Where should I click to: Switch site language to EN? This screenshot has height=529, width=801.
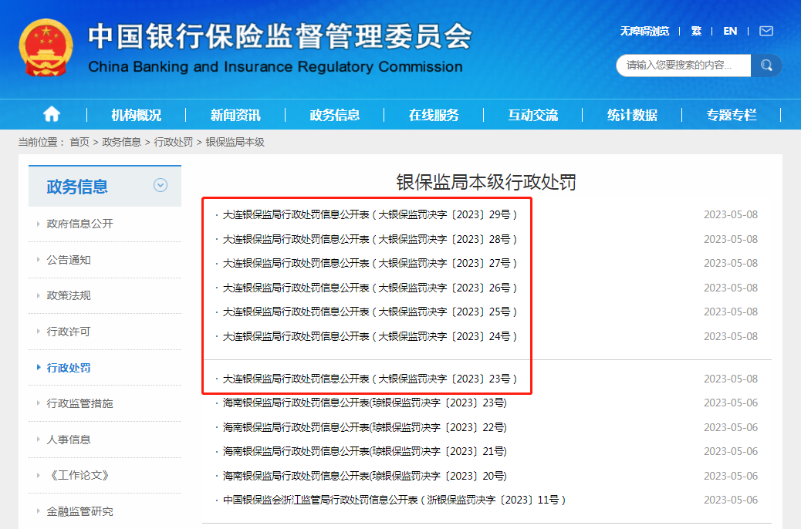pos(730,32)
